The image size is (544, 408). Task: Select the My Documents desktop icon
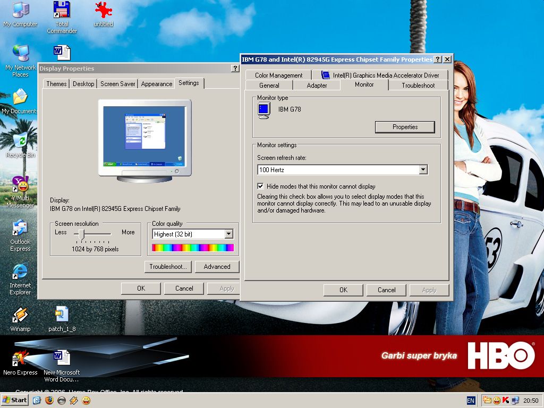tap(20, 101)
